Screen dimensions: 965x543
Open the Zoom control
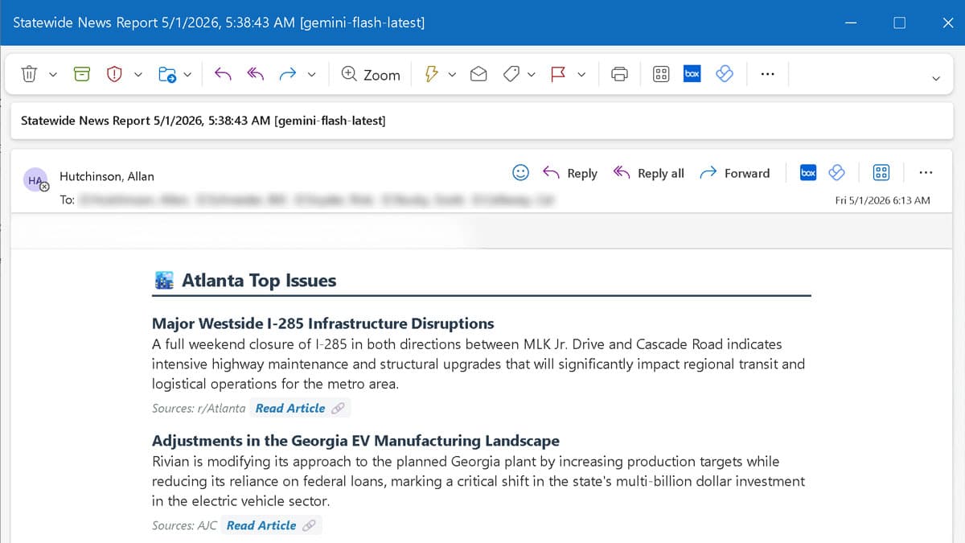coord(371,74)
